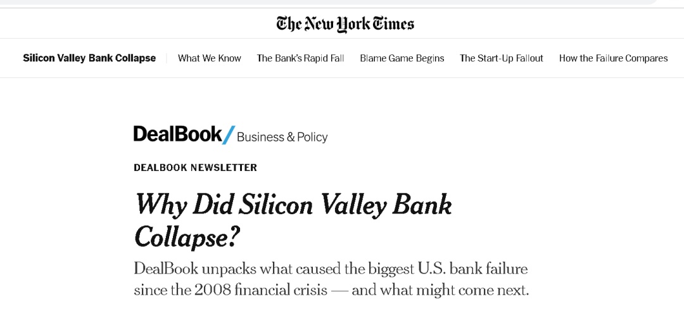Image resolution: width=684 pixels, height=318 pixels.
Task: Open How the Failure Compares
Action: [613, 58]
